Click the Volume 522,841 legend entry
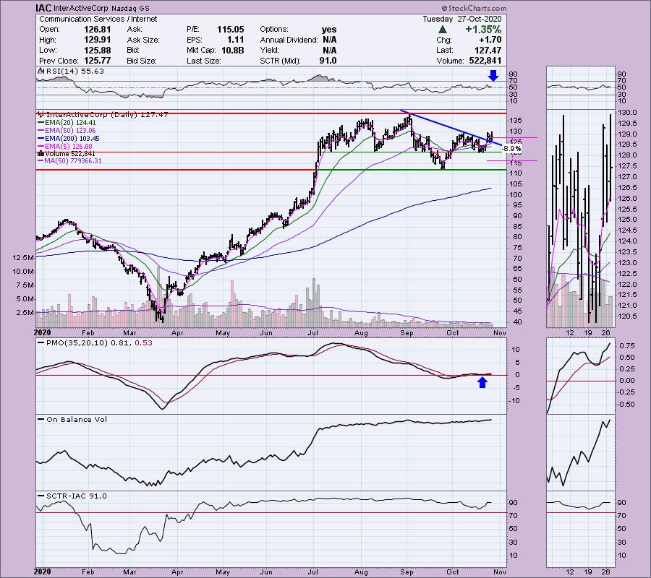 pyautogui.click(x=70, y=153)
